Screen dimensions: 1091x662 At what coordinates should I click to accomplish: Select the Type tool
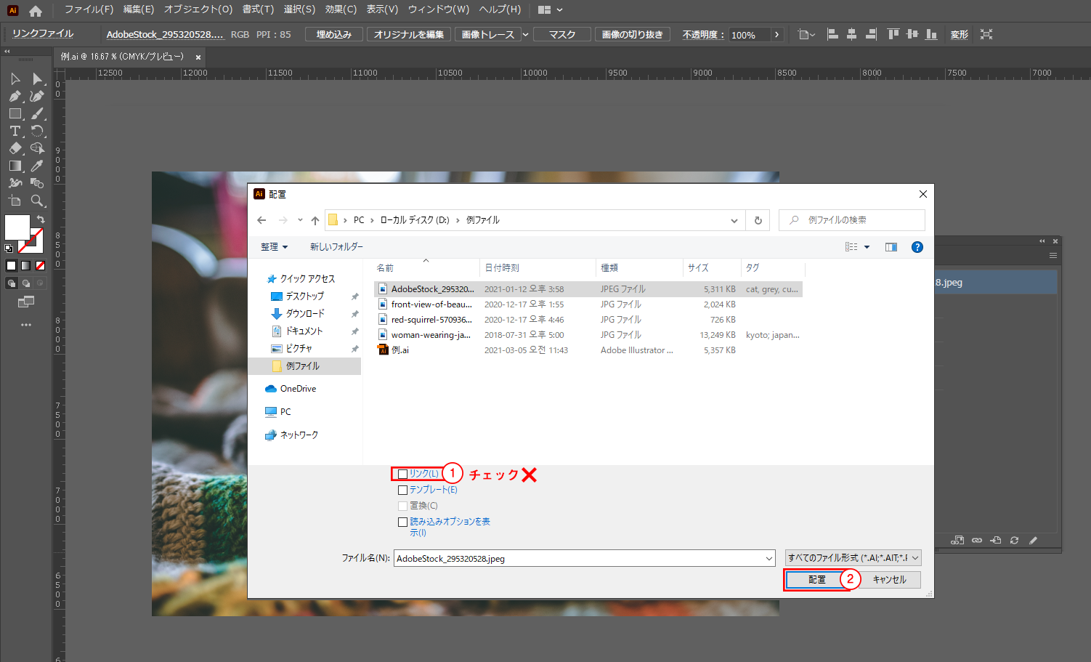(15, 131)
